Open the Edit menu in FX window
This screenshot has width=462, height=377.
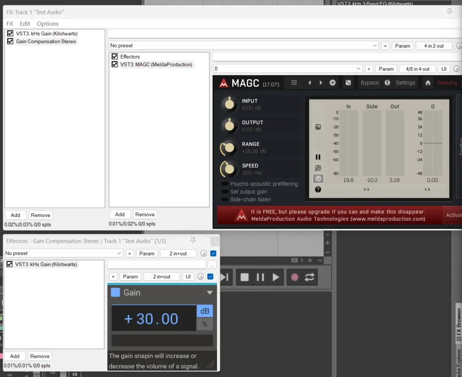click(25, 23)
